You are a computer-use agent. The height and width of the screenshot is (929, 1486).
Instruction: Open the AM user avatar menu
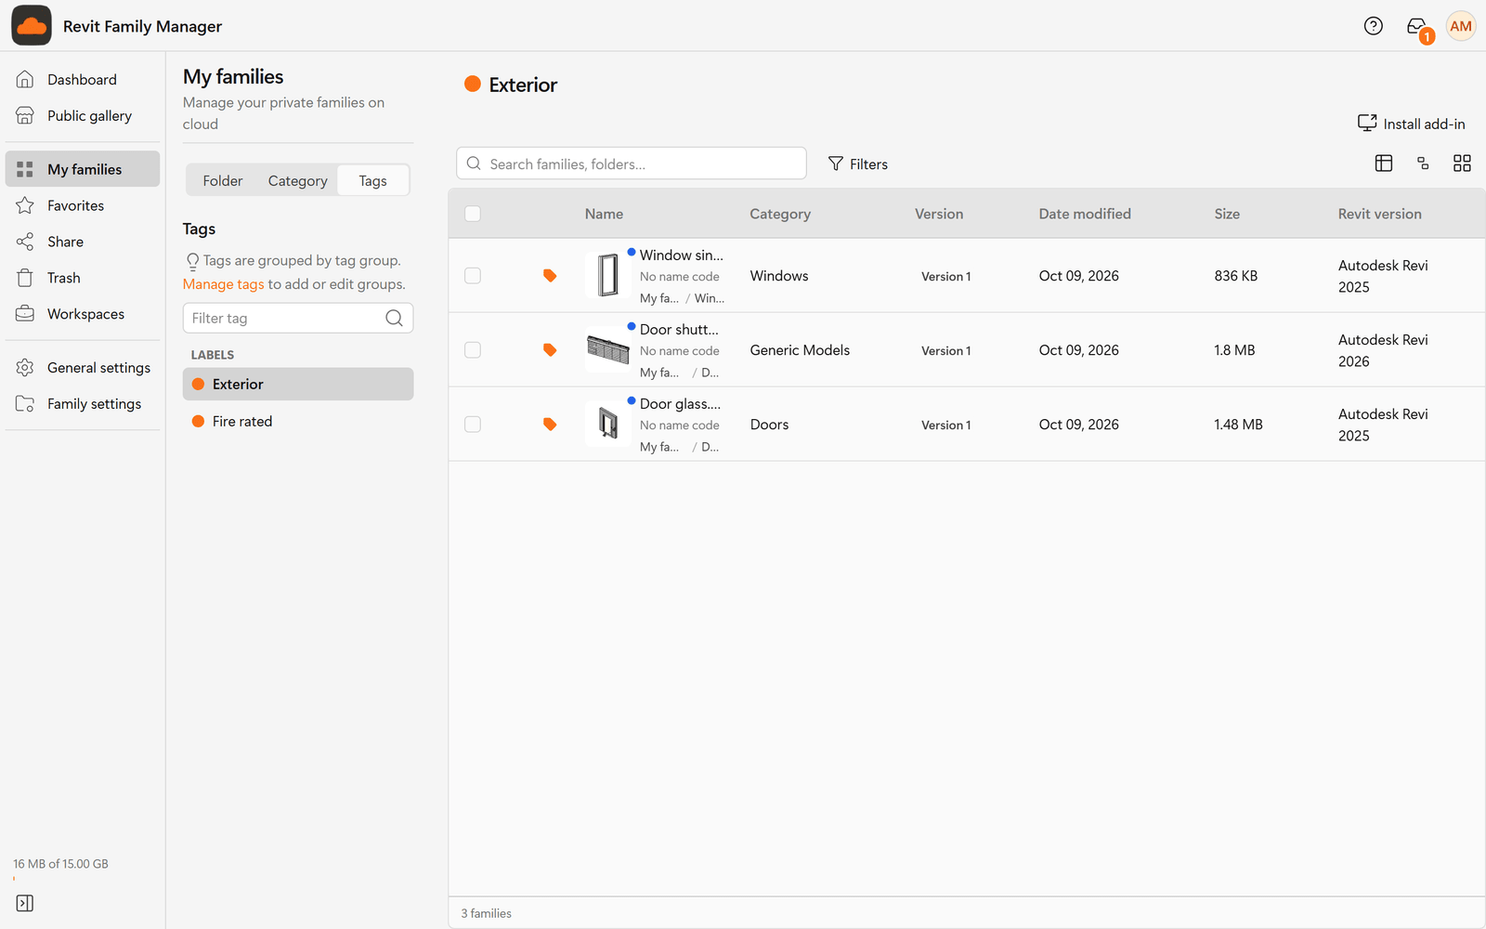point(1460,26)
